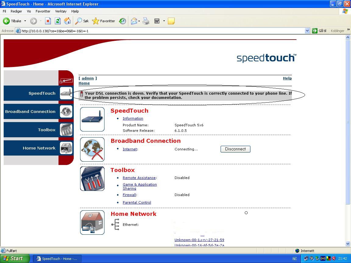351x263 pixels.
Task: Click SpeedTouch - Home taskbar button
Action: (x=57, y=259)
